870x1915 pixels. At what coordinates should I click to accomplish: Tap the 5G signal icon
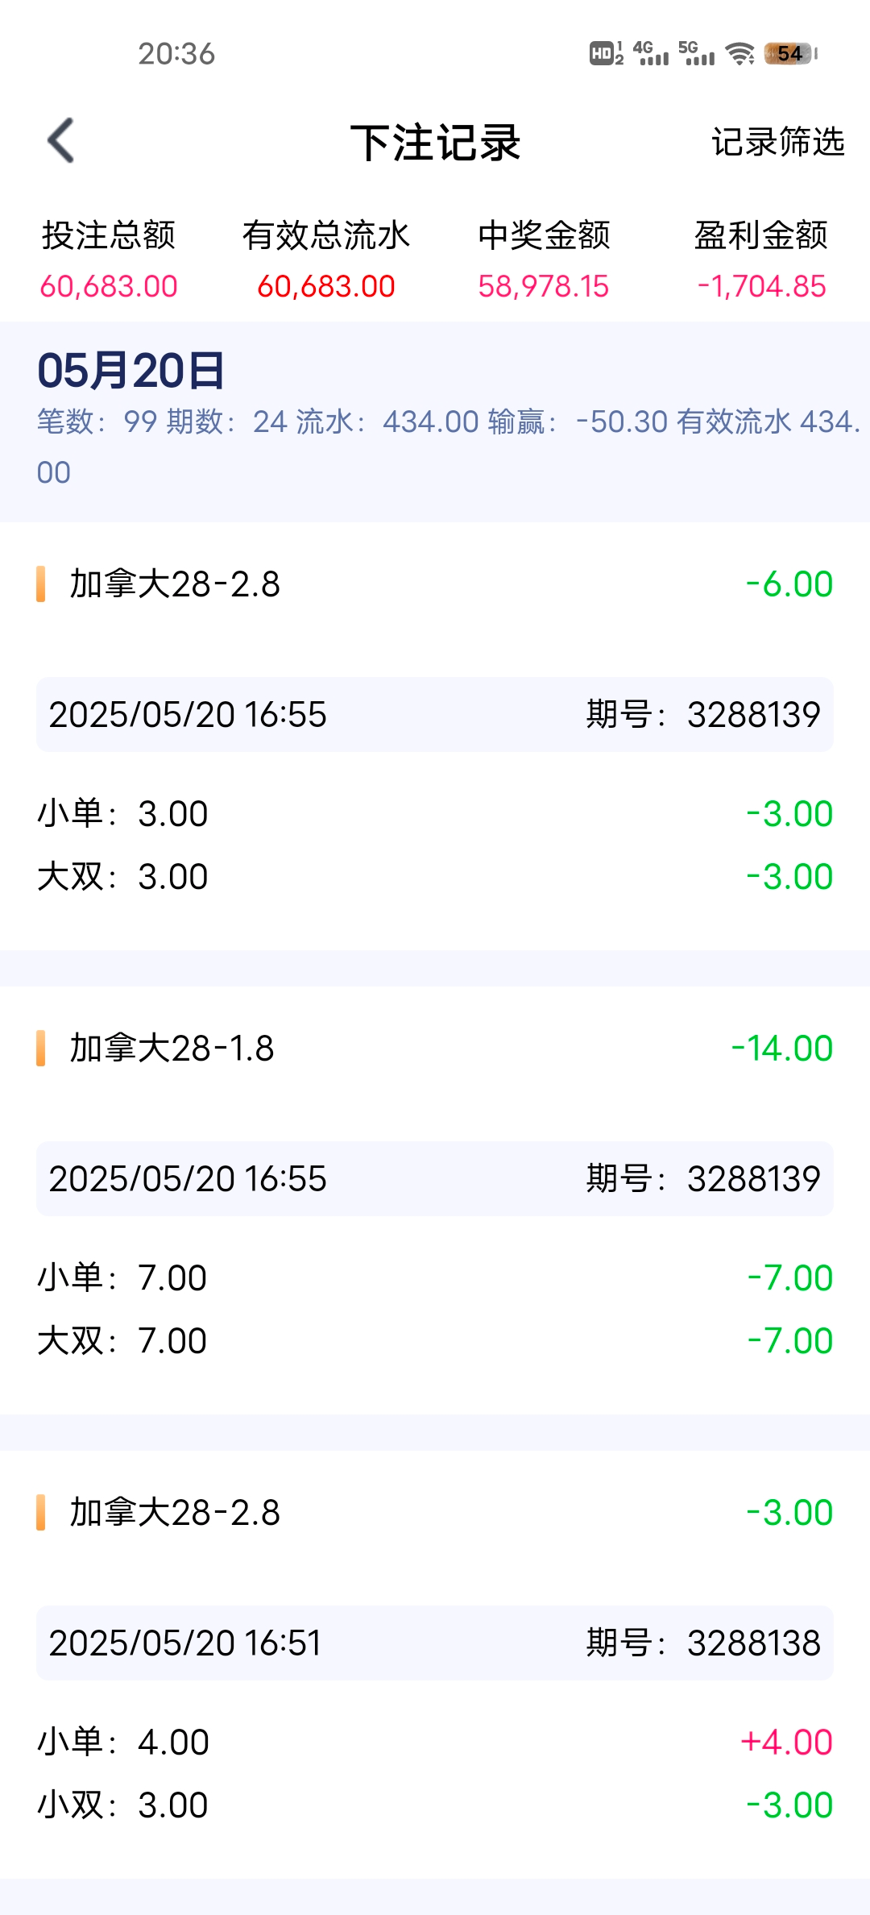[696, 53]
